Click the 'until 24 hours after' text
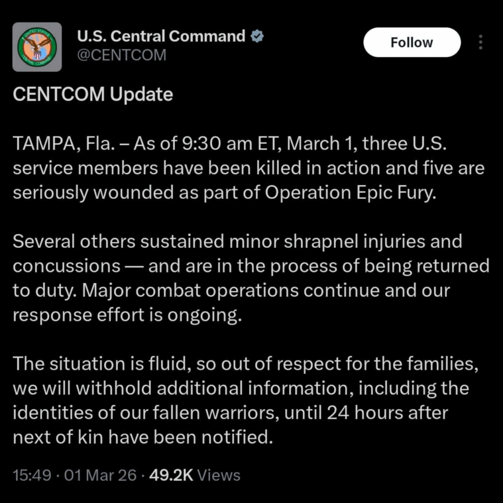This screenshot has height=503, width=503. [363, 413]
